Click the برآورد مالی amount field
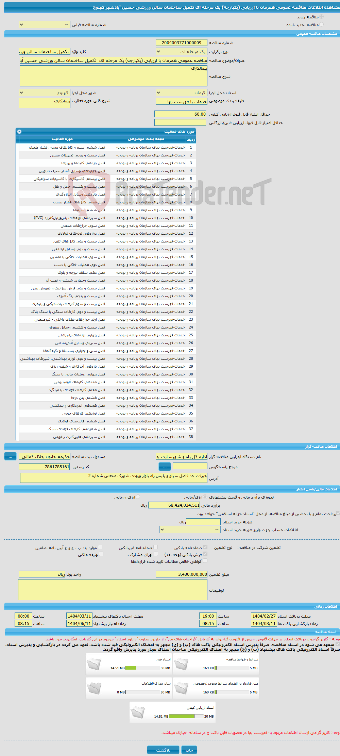340x756 pixels. (174, 505)
